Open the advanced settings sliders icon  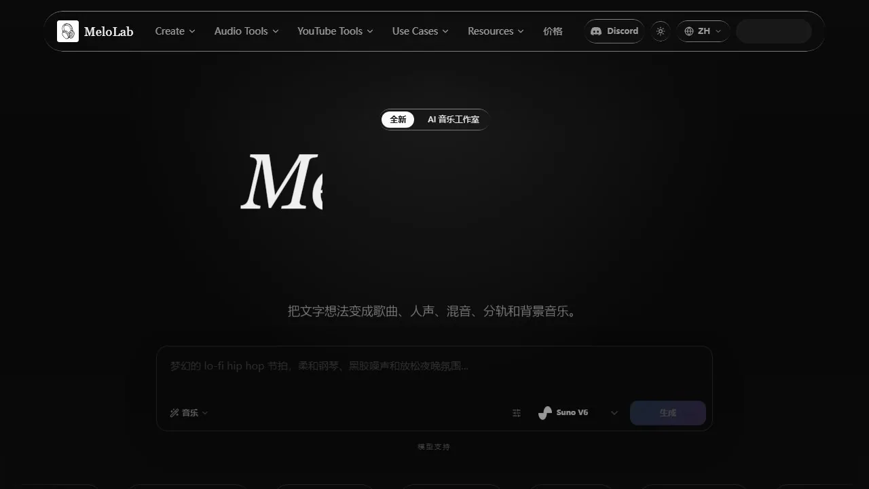517,413
